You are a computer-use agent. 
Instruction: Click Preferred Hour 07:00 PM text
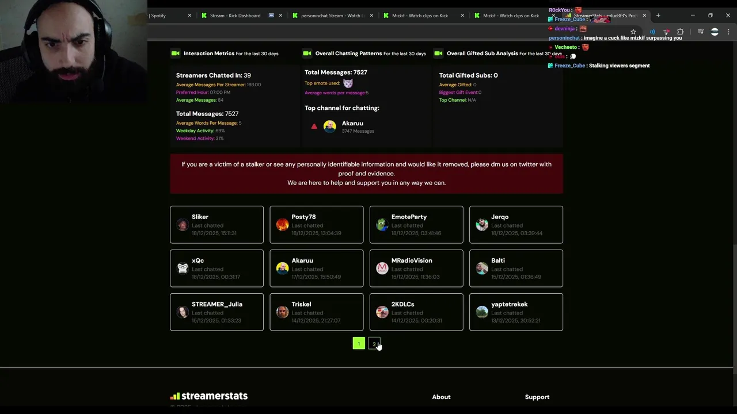(x=203, y=92)
